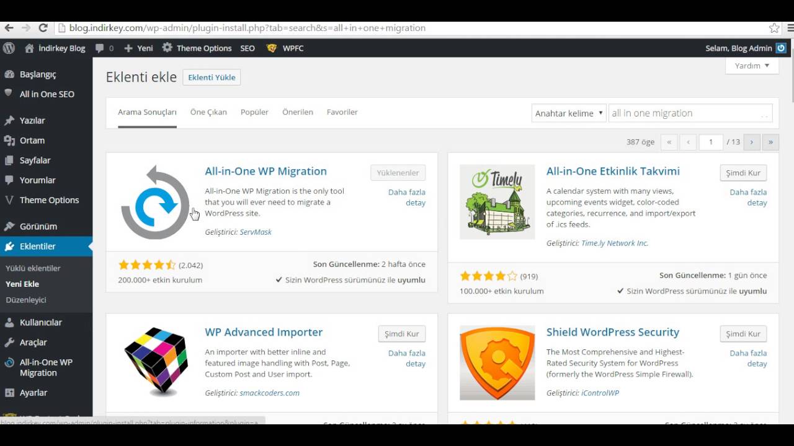Click the All-in-One WP Migration sidebar icon

click(x=9, y=362)
